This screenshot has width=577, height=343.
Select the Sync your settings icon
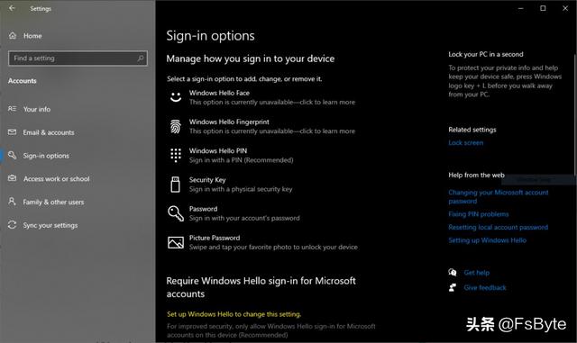coord(12,225)
